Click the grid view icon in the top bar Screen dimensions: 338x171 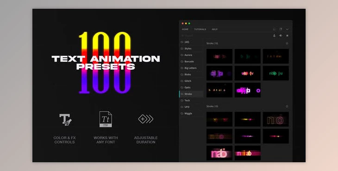point(275,29)
